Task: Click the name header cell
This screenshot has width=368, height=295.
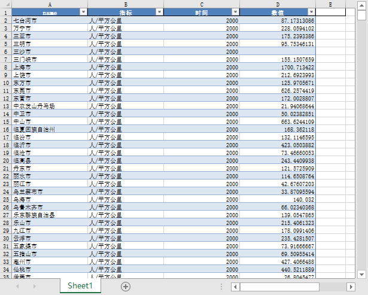Action: 50,12
